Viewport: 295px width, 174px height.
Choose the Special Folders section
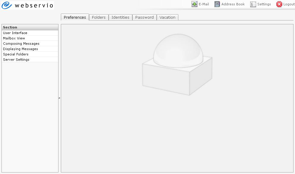tap(30, 54)
